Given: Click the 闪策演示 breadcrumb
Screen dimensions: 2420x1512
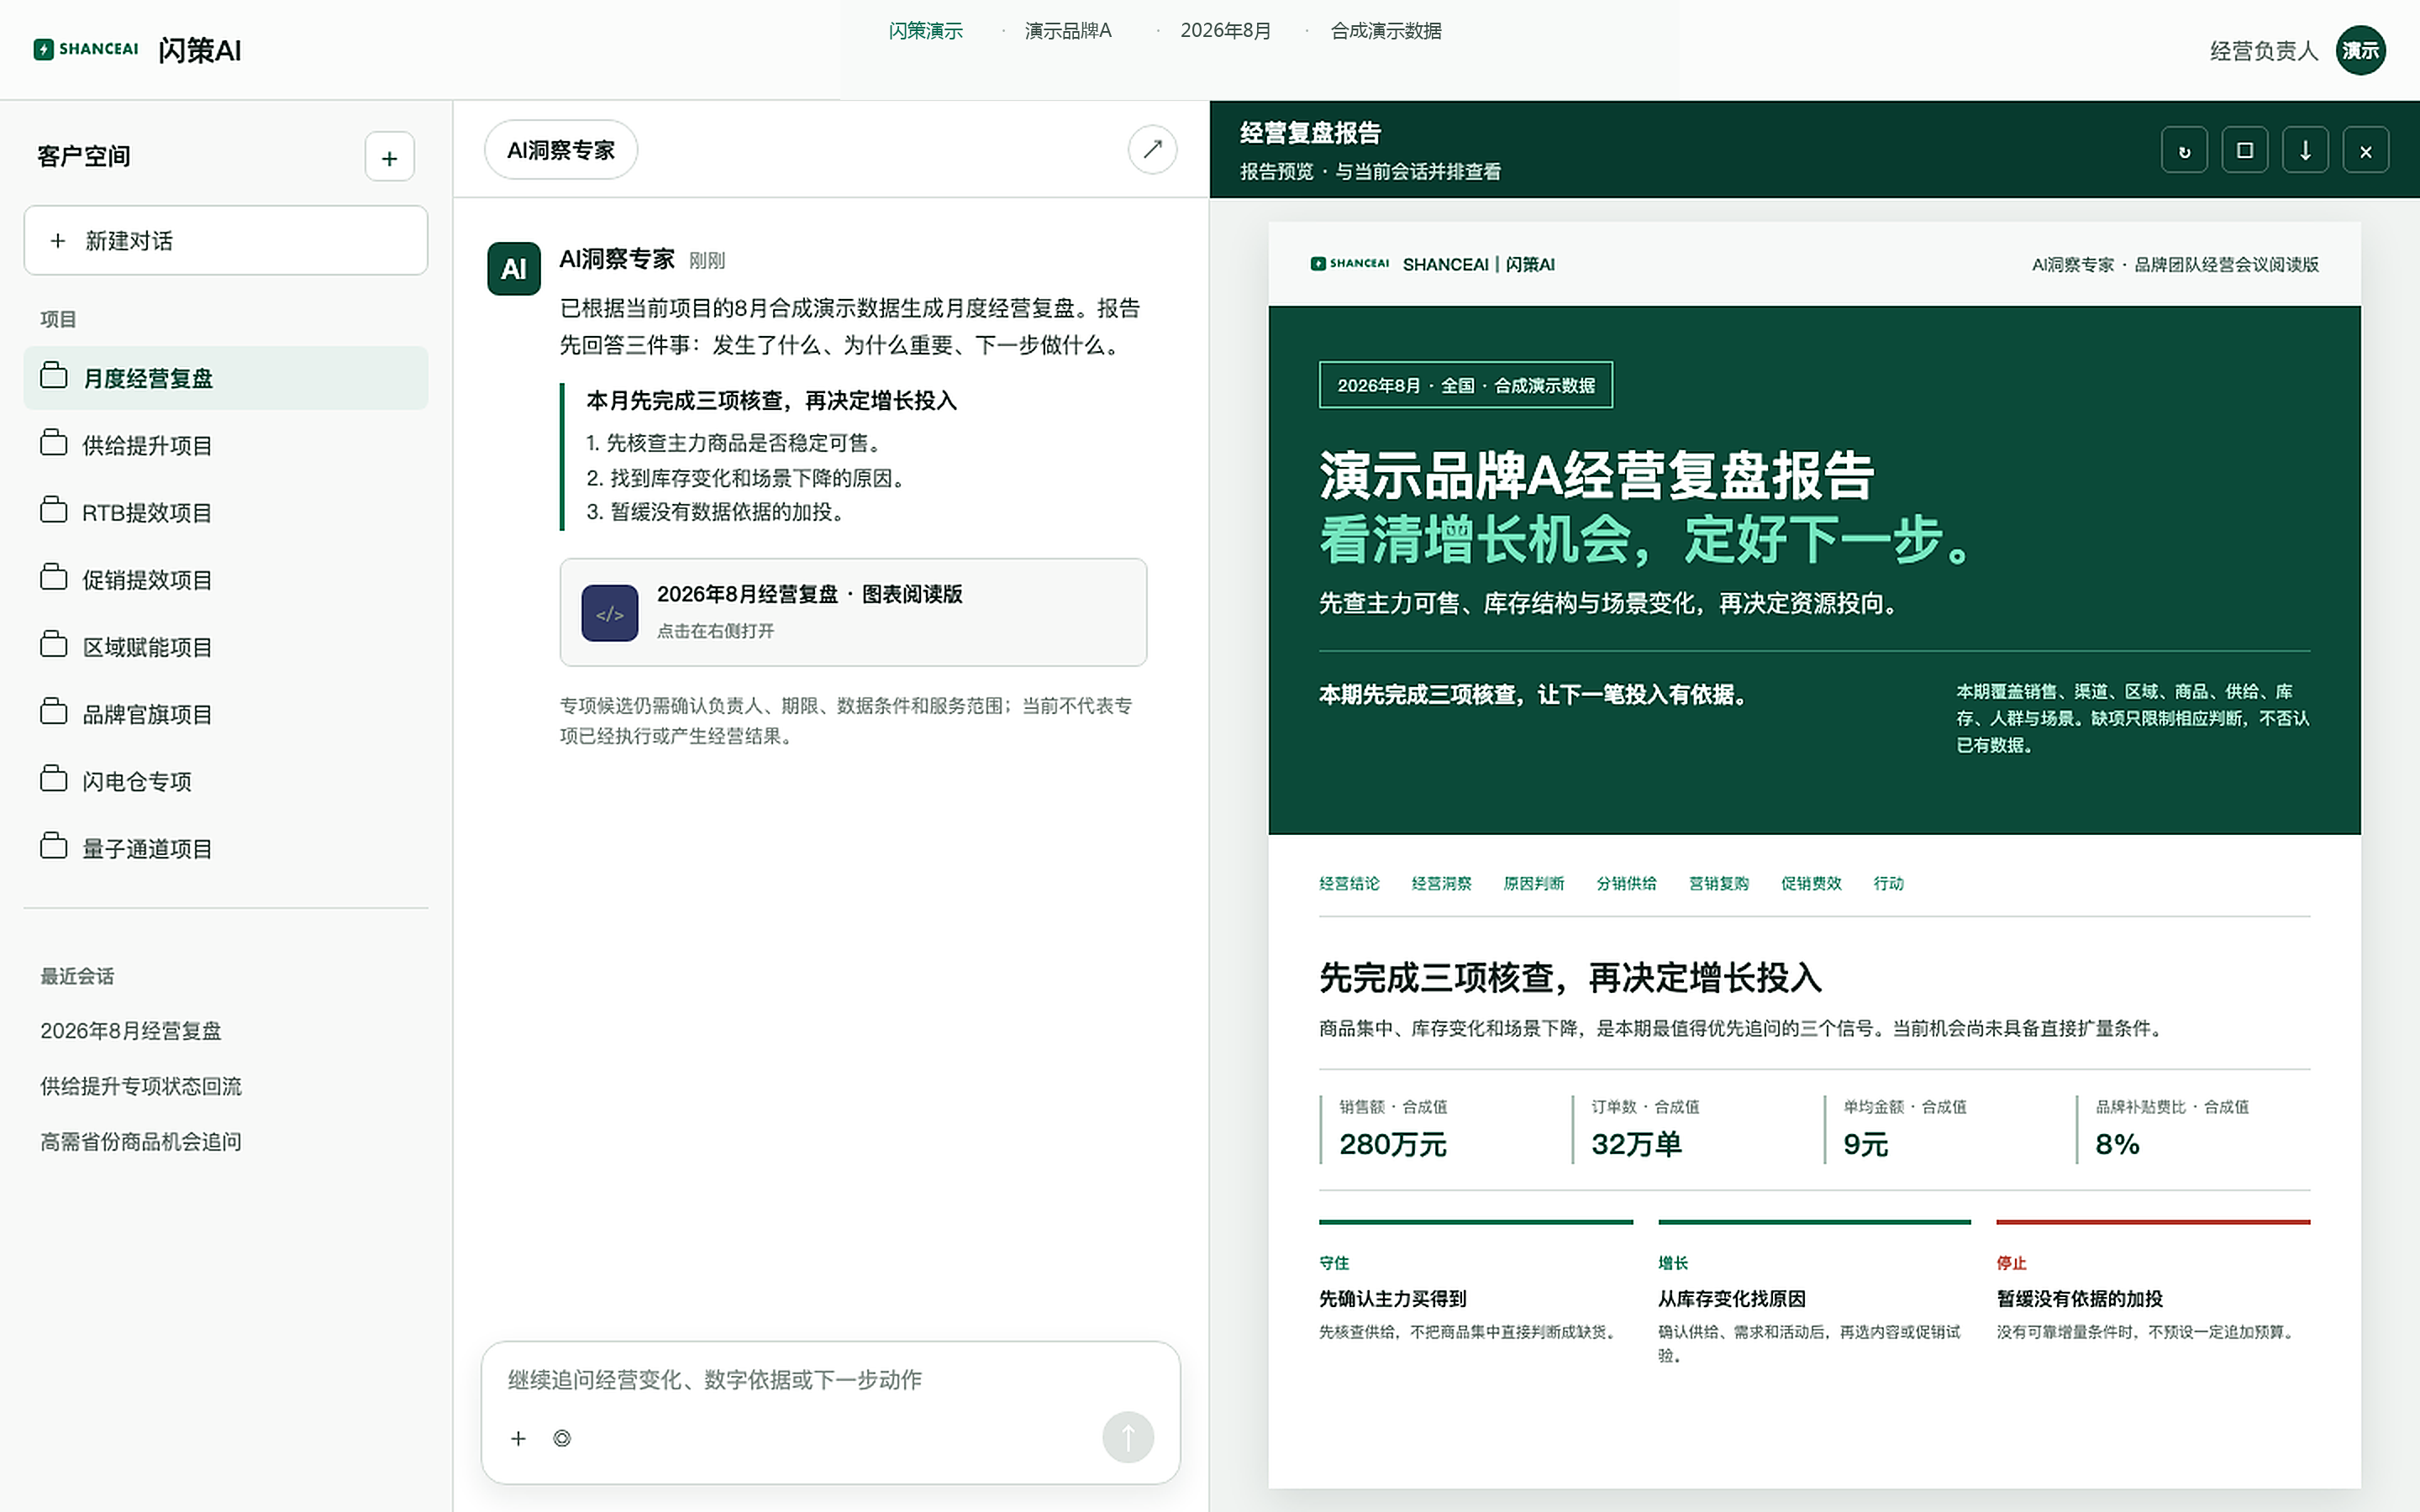Looking at the screenshot, I should pyautogui.click(x=925, y=31).
